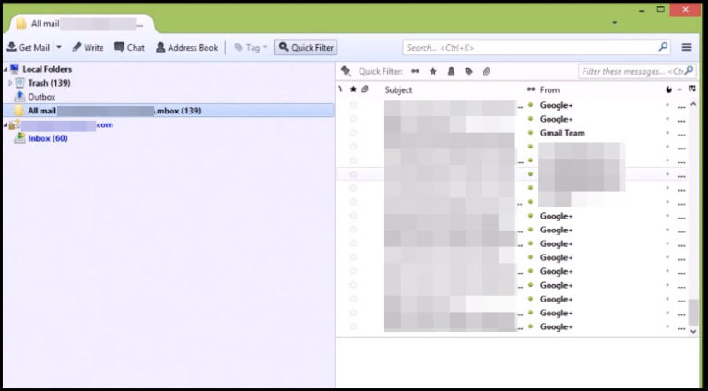Select the Local Folders account

[47, 69]
